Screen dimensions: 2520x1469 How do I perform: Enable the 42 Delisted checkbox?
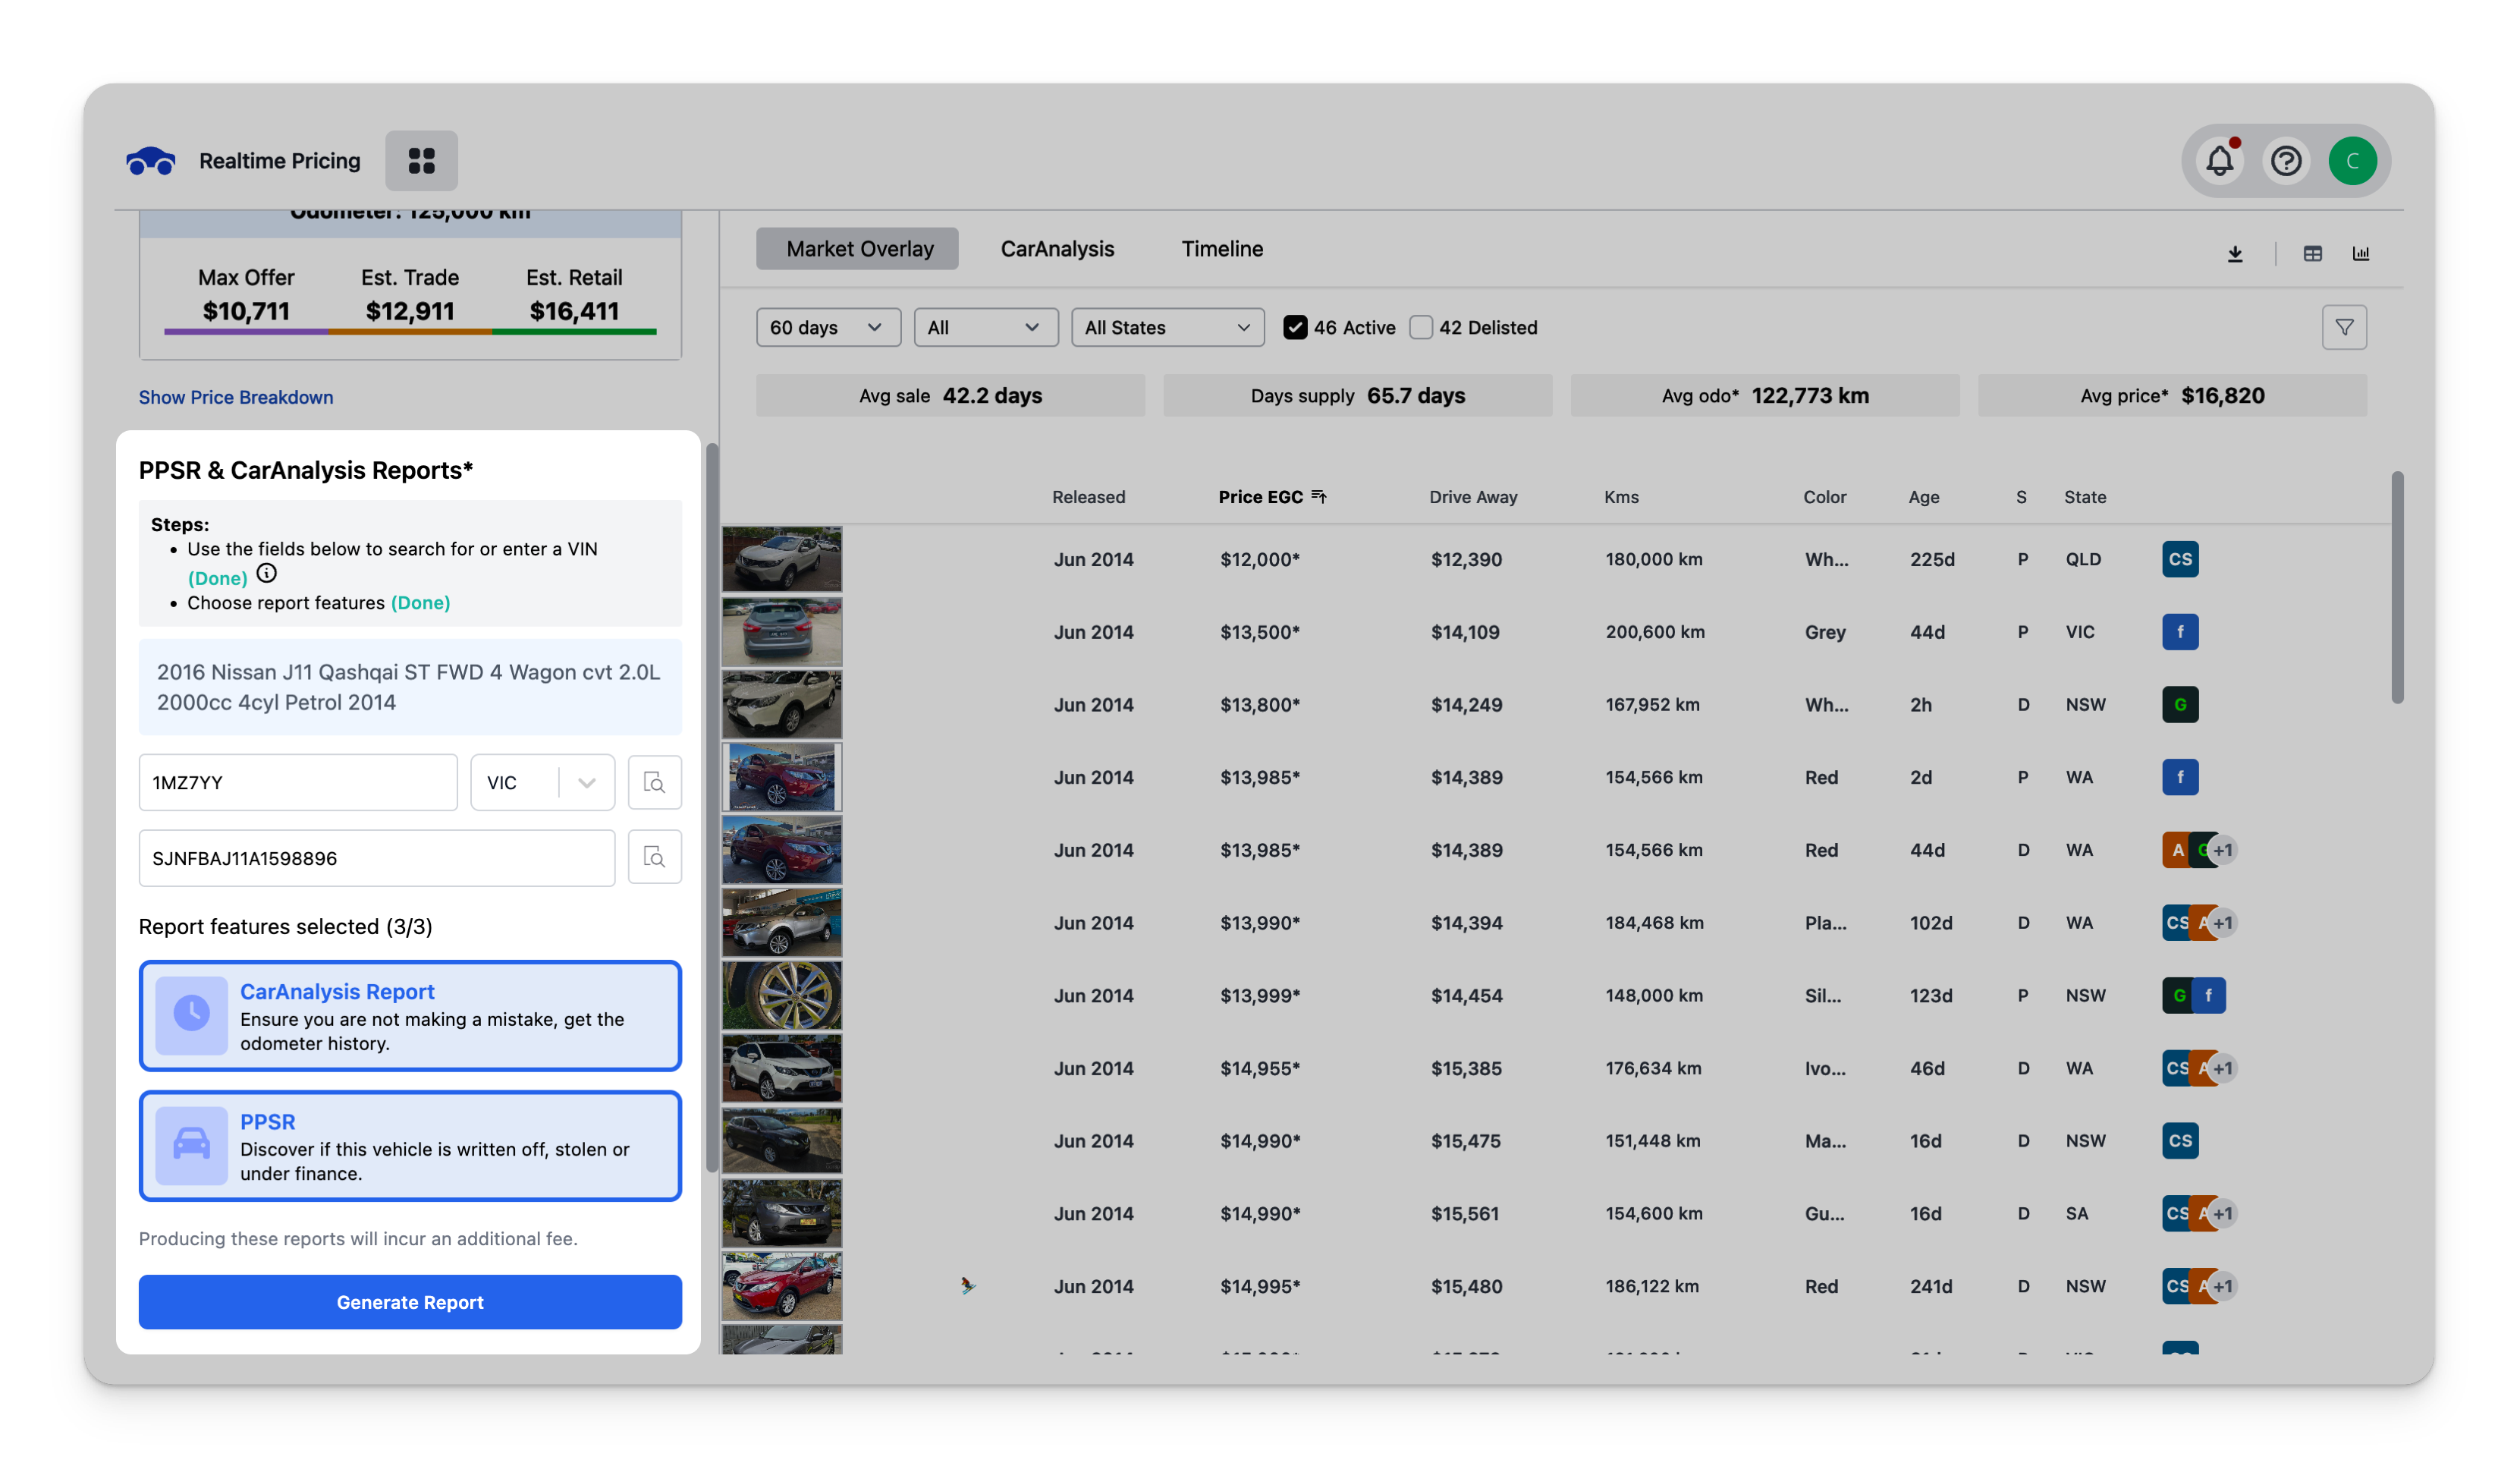point(1420,328)
